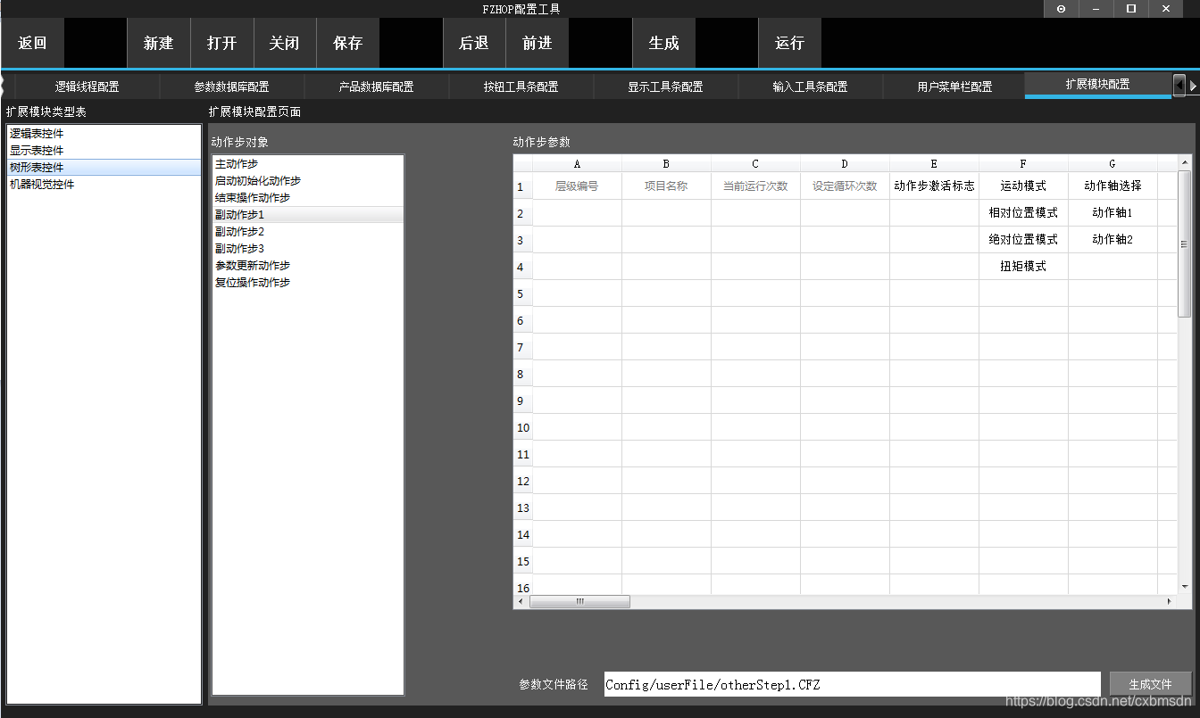The image size is (1200, 718).
Task: Select 副动作步1 in the step list
Action: click(x=308, y=214)
